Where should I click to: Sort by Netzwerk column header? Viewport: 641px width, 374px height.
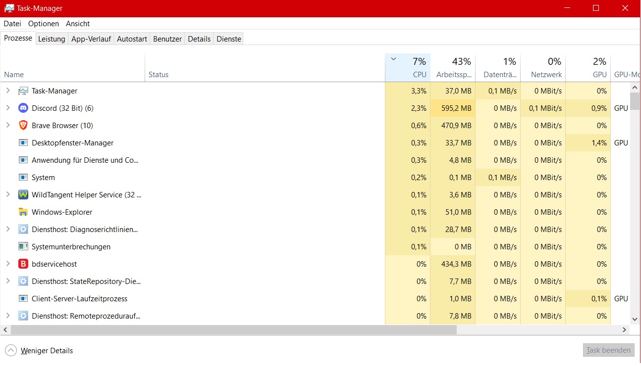click(x=543, y=68)
